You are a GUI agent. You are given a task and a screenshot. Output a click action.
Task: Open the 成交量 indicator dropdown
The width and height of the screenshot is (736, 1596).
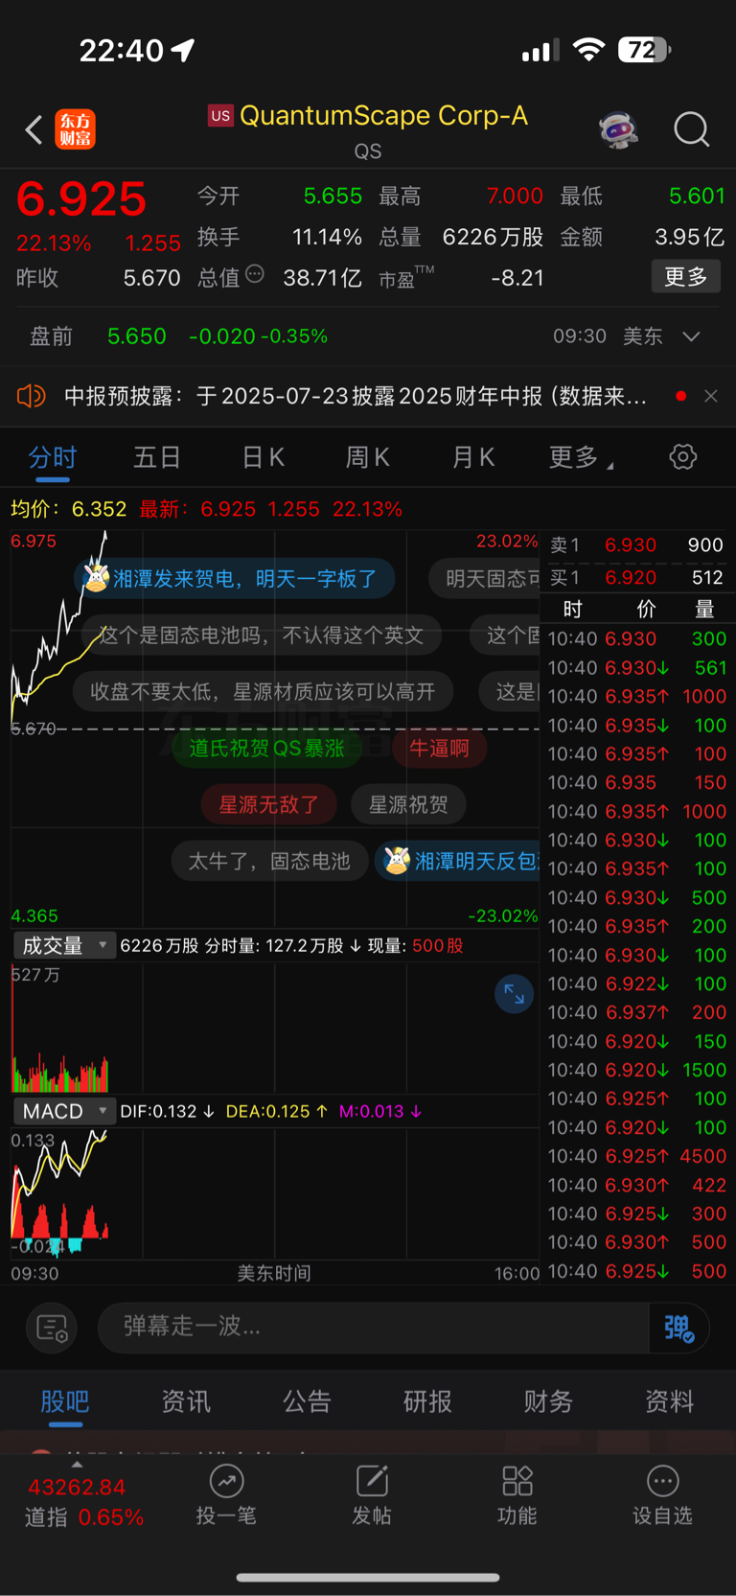pyautogui.click(x=64, y=946)
